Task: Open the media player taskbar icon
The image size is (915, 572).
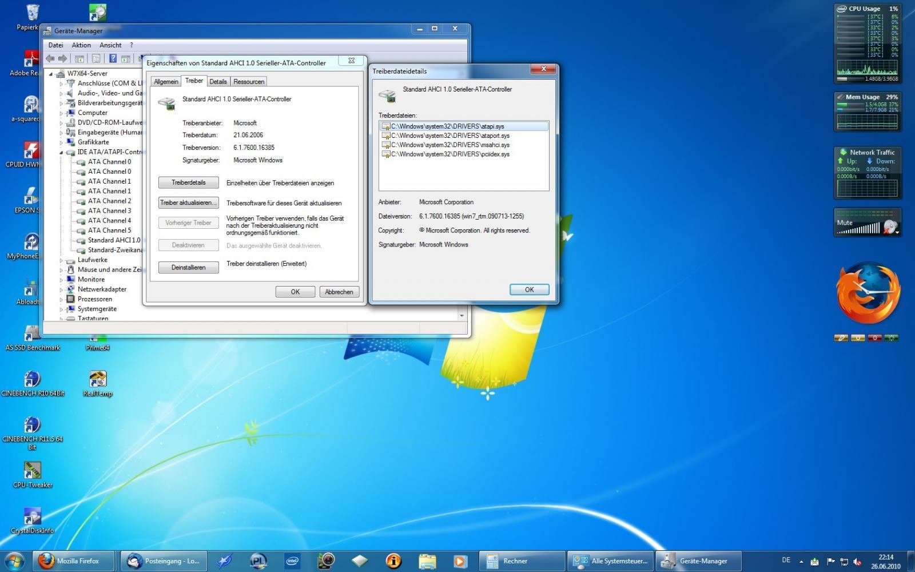Action: click(460, 561)
